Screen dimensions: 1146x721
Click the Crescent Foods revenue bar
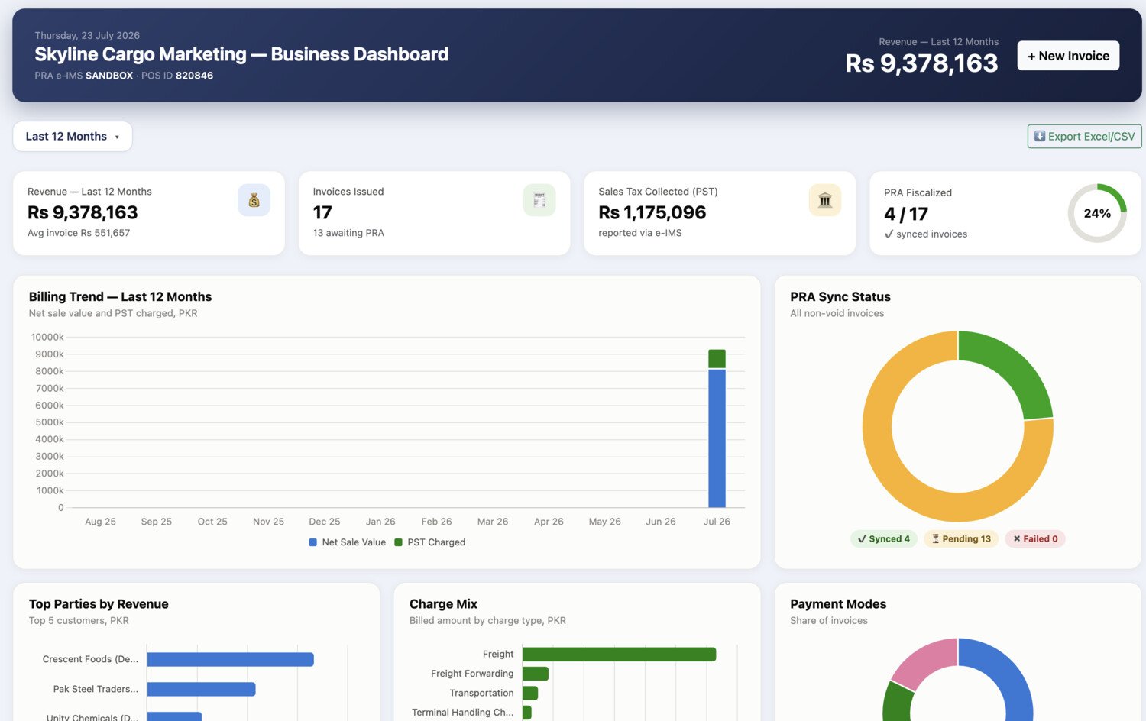[230, 659]
